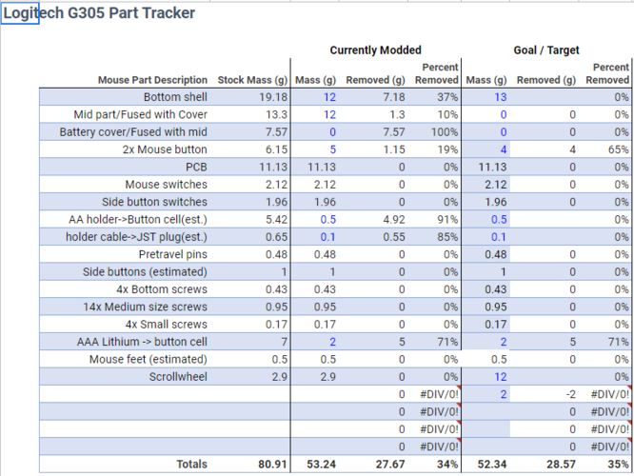Select 4x Small screws stock mass 0.17

coord(276,324)
